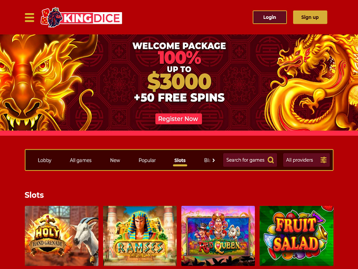Click the Register Now button
This screenshot has width=358, height=269.
coord(178,119)
